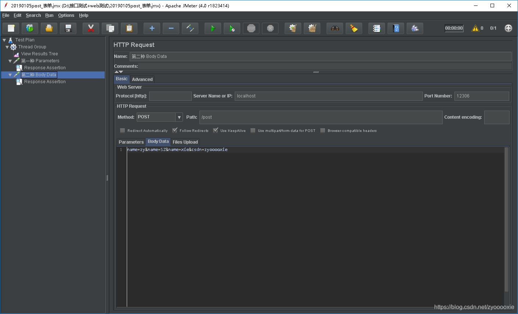Click the Paste clipboard icon
The height and width of the screenshot is (314, 518).
pyautogui.click(x=129, y=28)
